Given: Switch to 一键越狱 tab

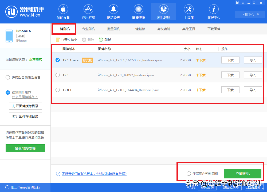Looking at the screenshot, I should coord(139,29).
